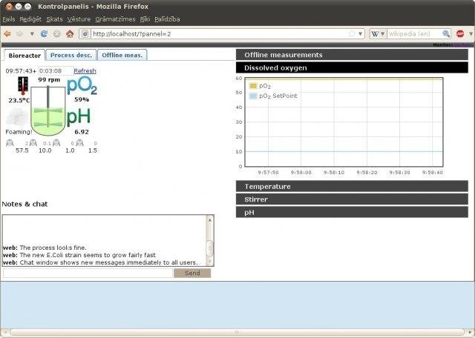Click the chat box scroll-down arrow

[209, 262]
